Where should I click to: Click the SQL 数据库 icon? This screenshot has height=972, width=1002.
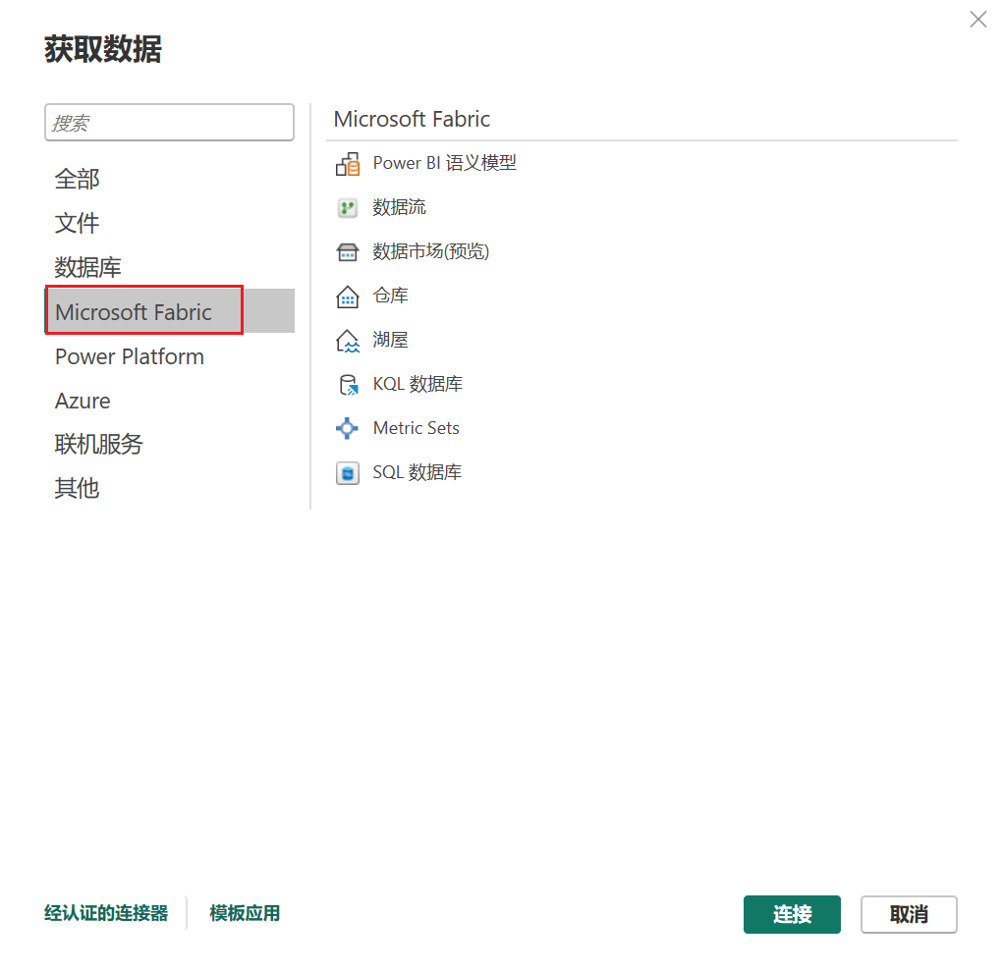pos(348,473)
